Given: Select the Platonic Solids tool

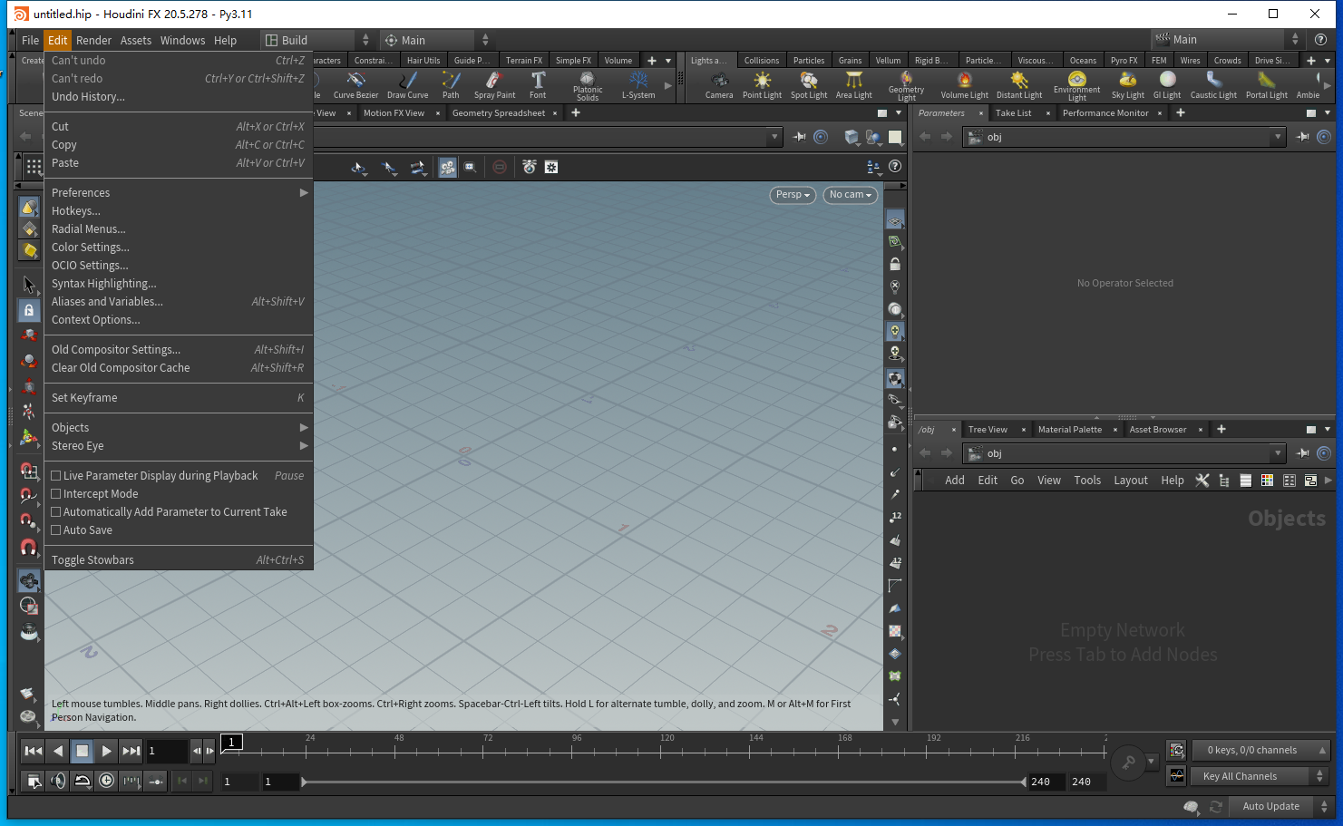Looking at the screenshot, I should [588, 85].
